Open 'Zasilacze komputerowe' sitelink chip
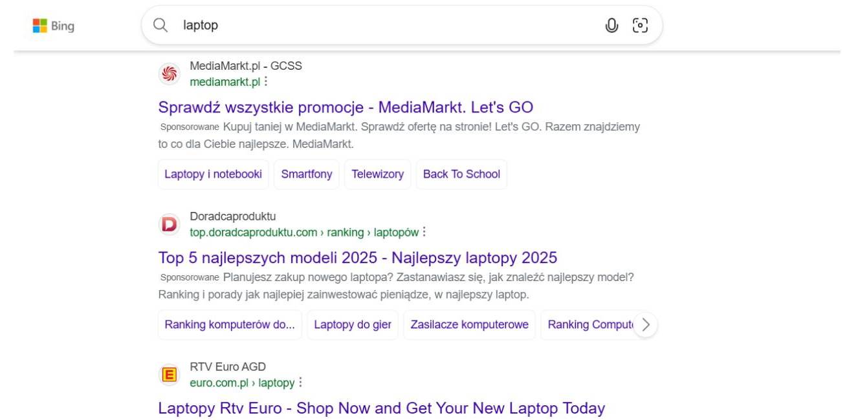This screenshot has width=858, height=420. tap(469, 325)
